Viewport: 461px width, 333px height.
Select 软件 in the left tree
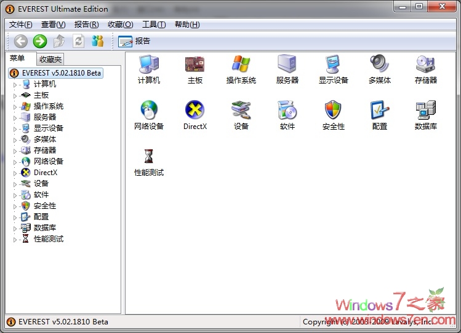[41, 195]
